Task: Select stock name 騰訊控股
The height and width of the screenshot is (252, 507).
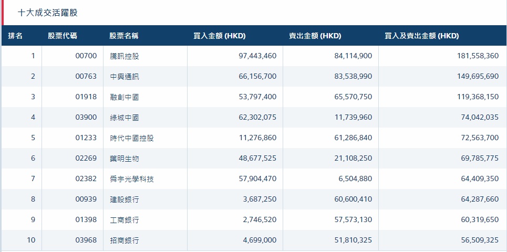Action: (125, 56)
